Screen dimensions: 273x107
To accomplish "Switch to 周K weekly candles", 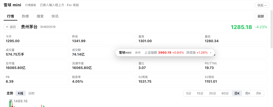I will click(x=248, y=93).
